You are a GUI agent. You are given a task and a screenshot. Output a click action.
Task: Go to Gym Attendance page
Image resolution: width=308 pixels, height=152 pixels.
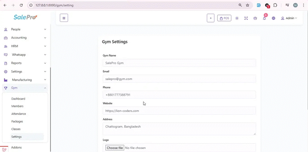point(18,114)
